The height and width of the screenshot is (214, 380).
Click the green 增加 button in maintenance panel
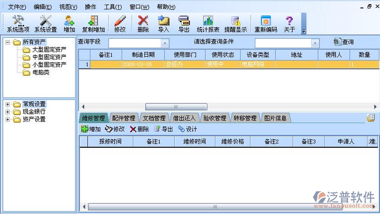coord(91,129)
